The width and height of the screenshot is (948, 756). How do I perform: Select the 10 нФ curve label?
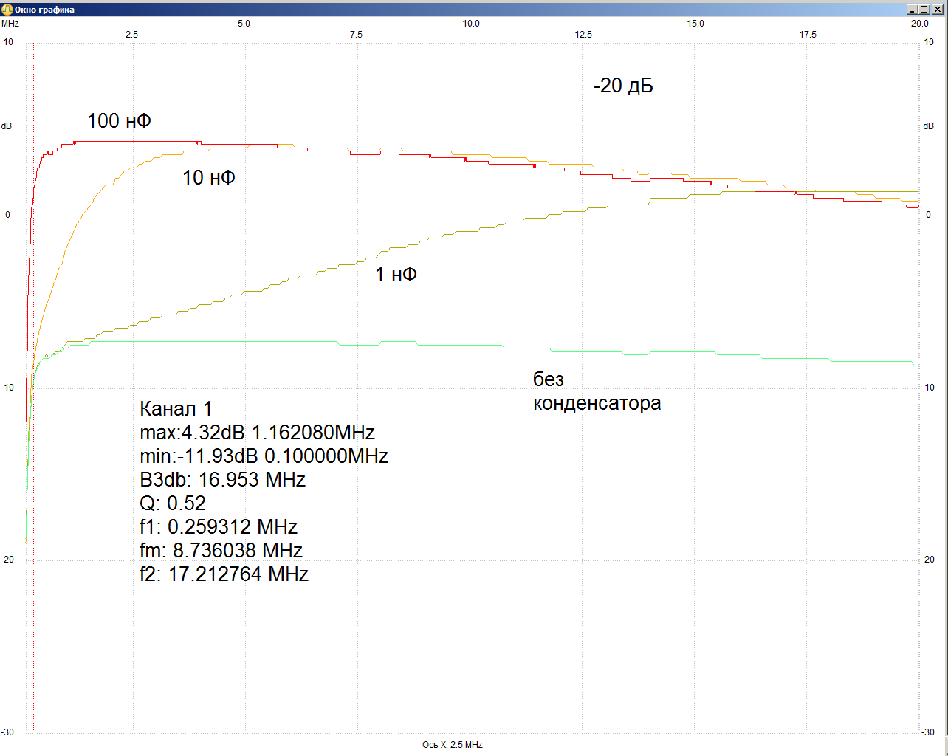coord(209,178)
